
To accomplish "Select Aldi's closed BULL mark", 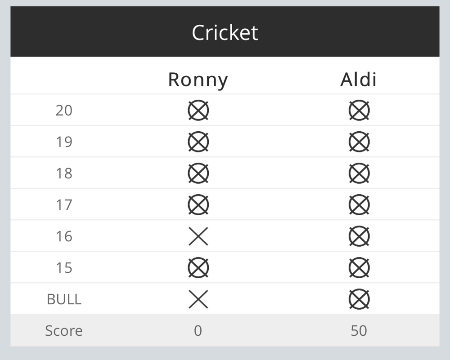I will (x=359, y=299).
